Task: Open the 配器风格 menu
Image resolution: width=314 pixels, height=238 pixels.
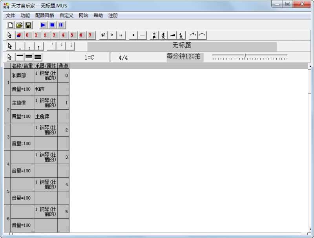Action: click(x=44, y=15)
